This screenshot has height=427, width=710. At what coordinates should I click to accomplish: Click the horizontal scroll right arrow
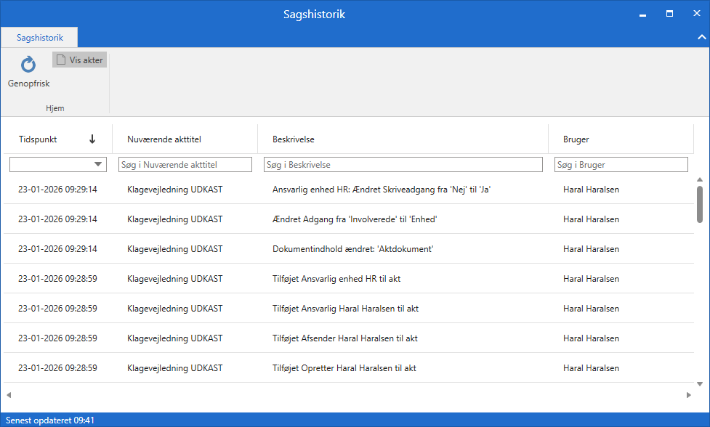point(689,395)
